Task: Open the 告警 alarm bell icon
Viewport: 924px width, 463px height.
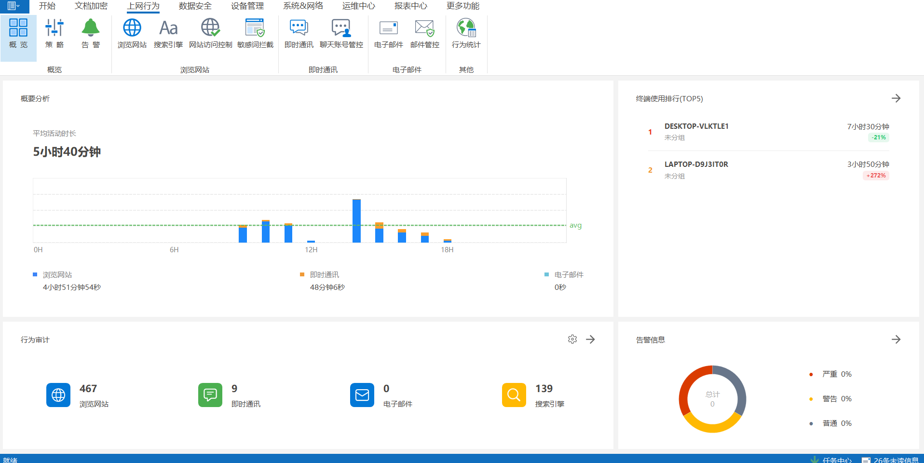Action: tap(91, 34)
